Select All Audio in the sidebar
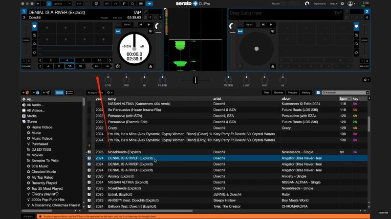The width and height of the screenshot is (391, 219). 35,105
